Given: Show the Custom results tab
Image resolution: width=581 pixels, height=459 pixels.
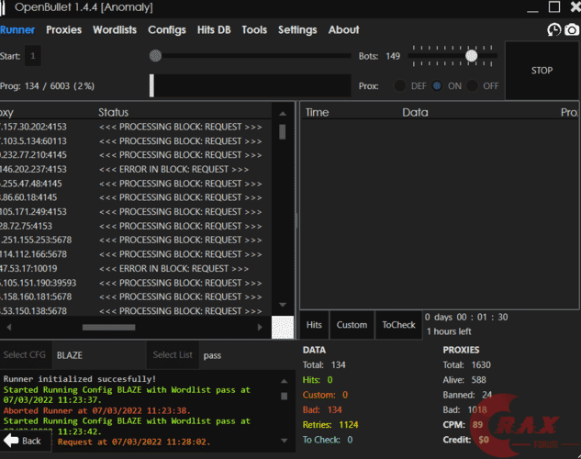Looking at the screenshot, I should click(x=352, y=325).
